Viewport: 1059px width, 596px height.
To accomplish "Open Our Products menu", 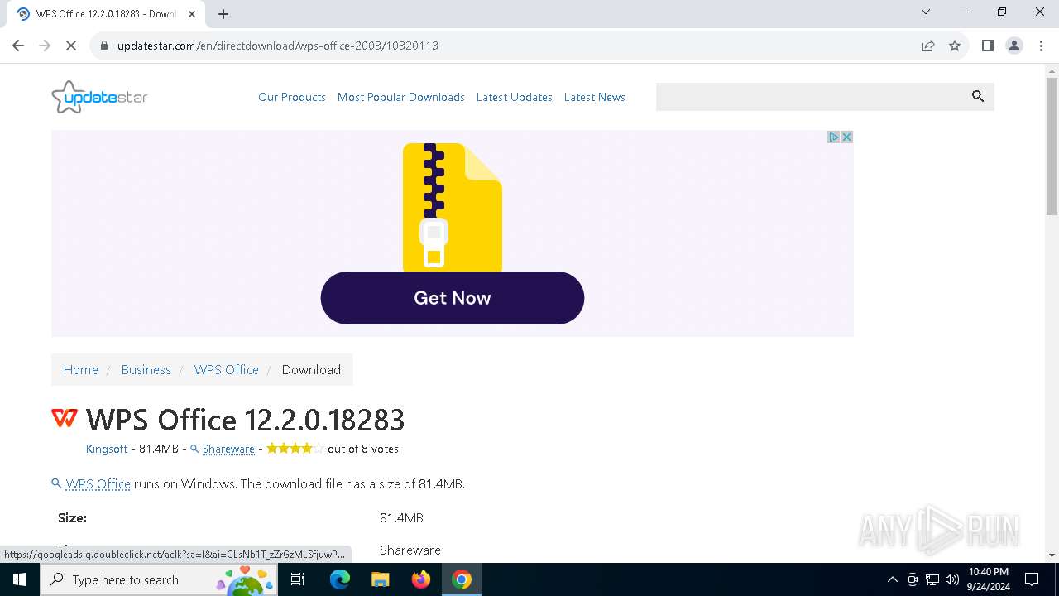I will (x=292, y=97).
